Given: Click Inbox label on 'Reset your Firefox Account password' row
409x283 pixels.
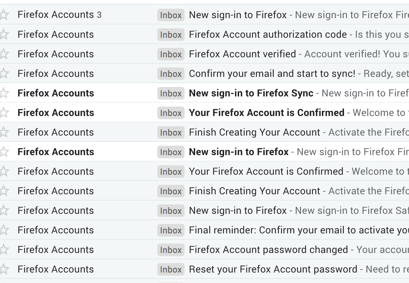Looking at the screenshot, I should [171, 269].
